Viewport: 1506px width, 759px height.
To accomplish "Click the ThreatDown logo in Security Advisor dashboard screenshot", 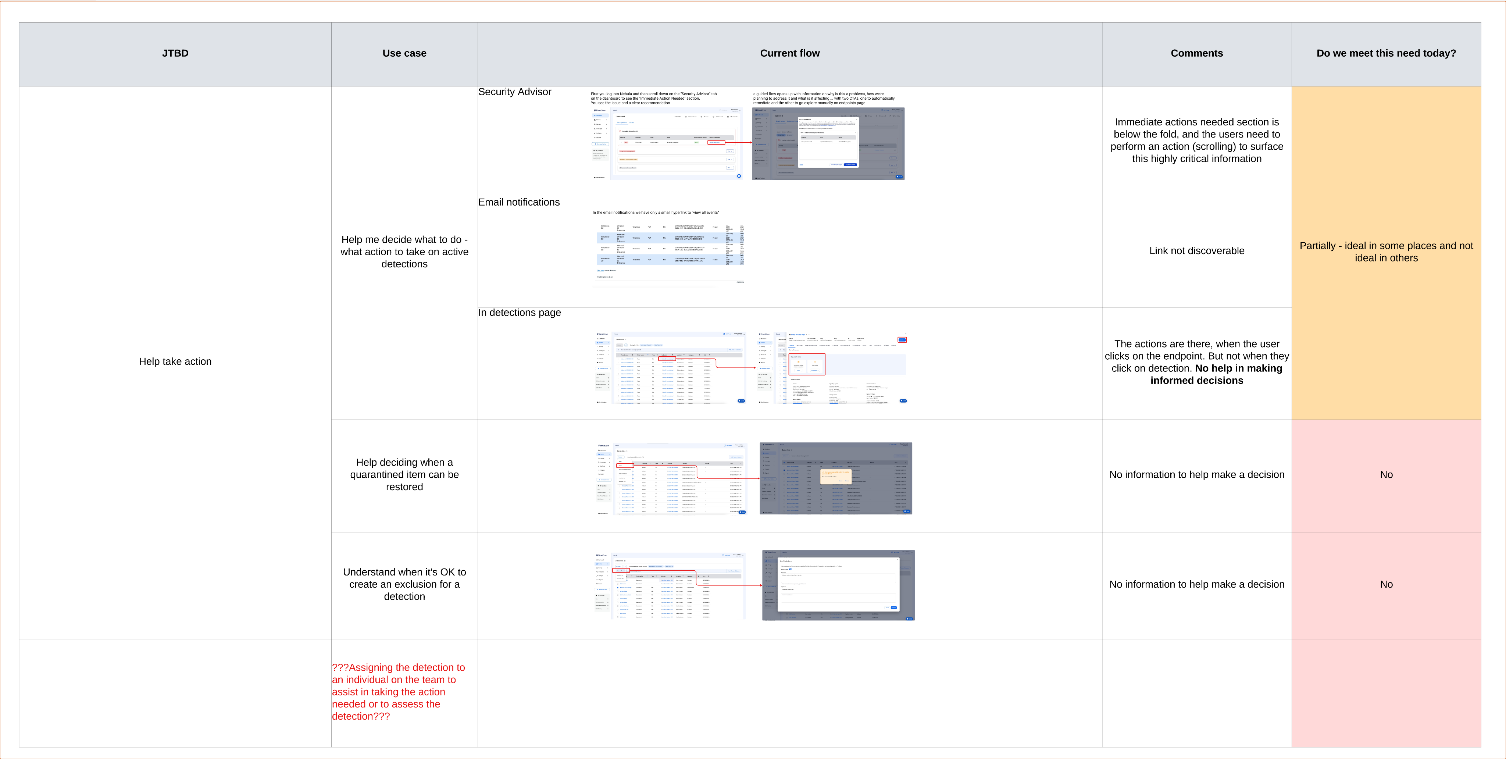I will 600,111.
